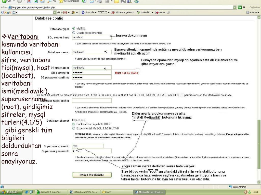This screenshot has height=195, width=261.
Task: Open the Bağlantılar links bar
Action: pyautogui.click(x=255, y=7)
